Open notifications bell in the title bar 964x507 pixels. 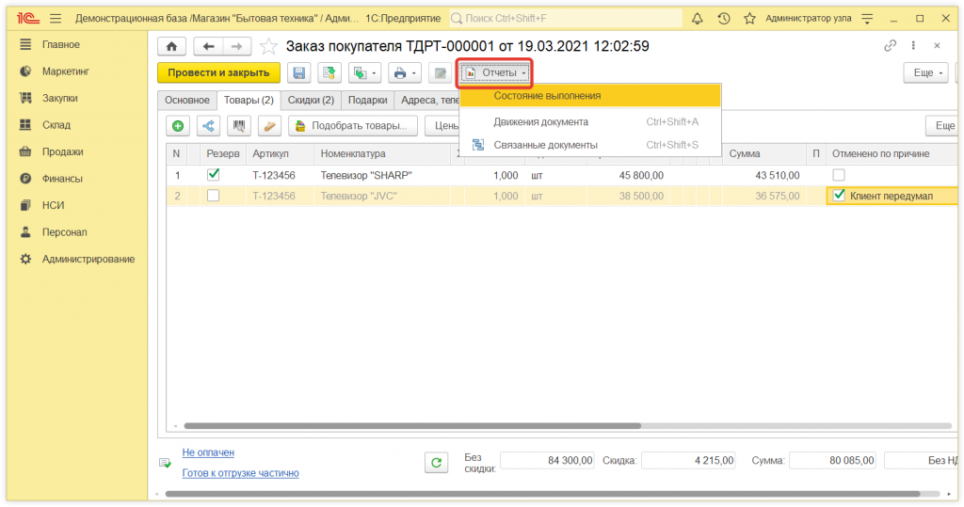(x=698, y=18)
